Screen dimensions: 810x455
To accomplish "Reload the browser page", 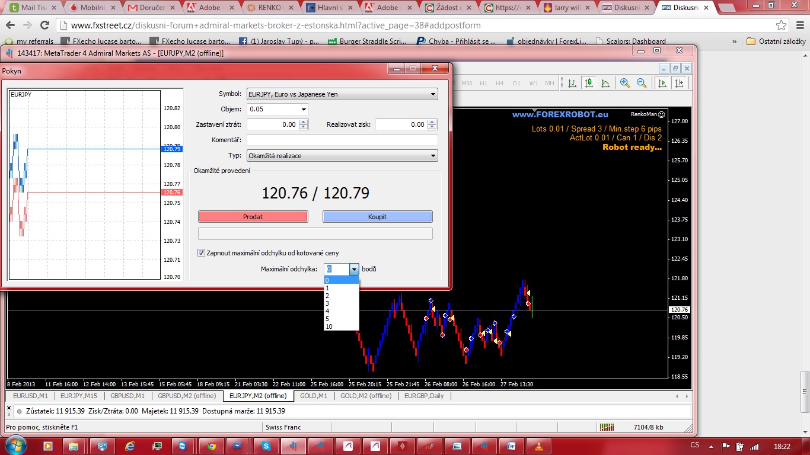I will (x=44, y=25).
